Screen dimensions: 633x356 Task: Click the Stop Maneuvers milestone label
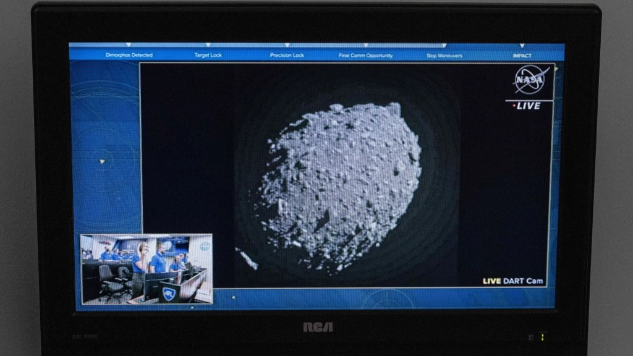(444, 56)
